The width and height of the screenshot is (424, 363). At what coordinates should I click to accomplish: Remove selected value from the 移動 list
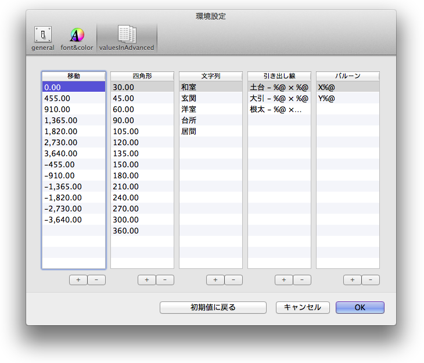point(96,280)
